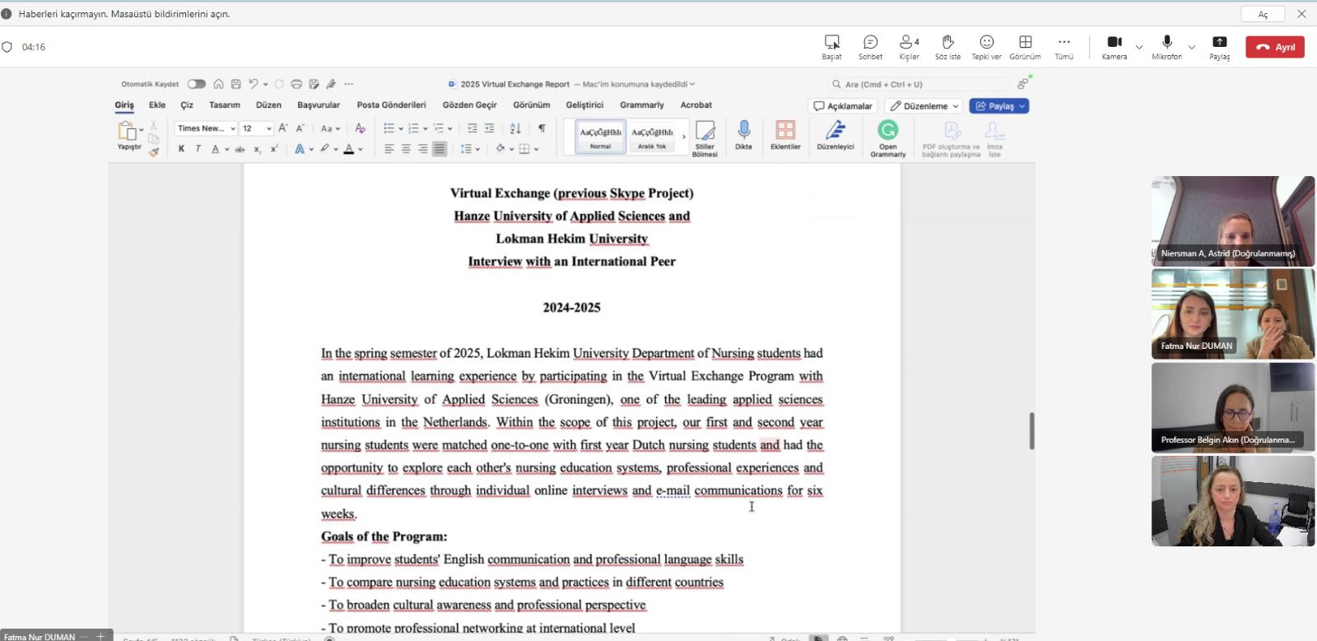
Task: Click the Shading paint bucket icon
Action: click(500, 149)
